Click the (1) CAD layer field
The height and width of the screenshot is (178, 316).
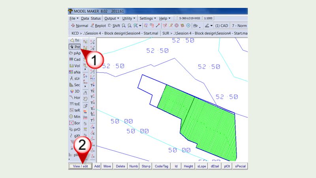222,26
